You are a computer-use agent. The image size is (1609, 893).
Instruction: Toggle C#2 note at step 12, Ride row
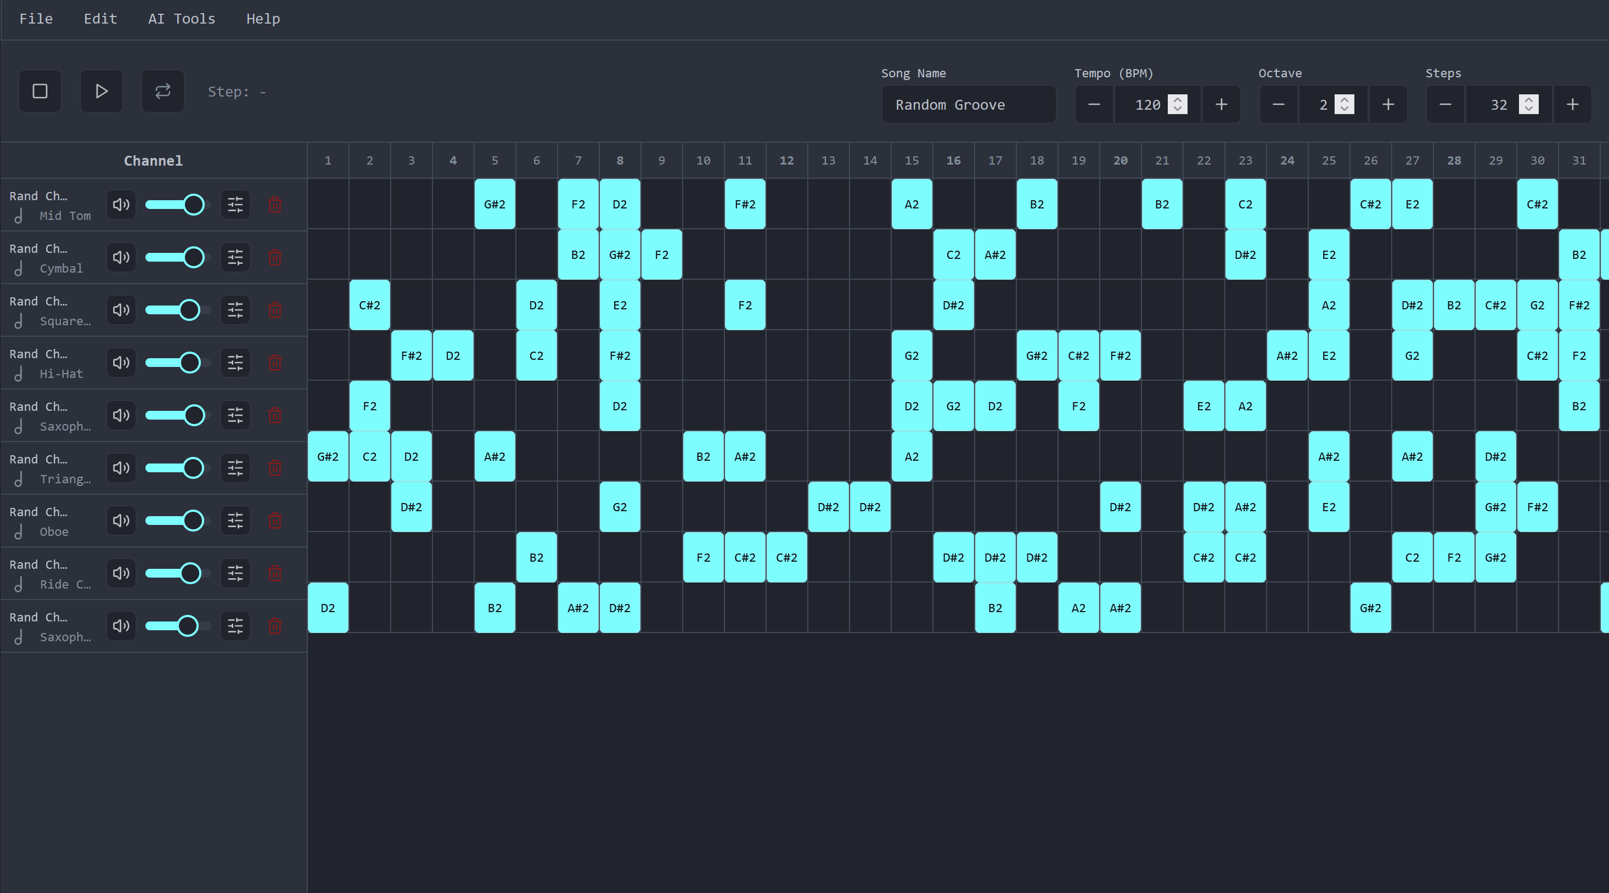pos(786,558)
